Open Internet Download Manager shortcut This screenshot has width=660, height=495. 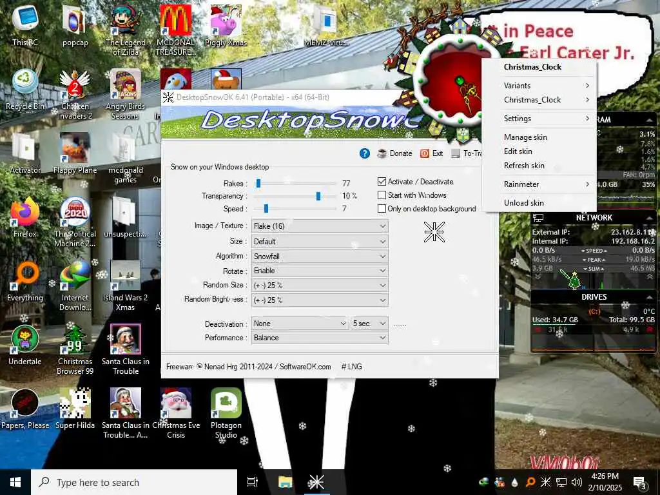(75, 286)
